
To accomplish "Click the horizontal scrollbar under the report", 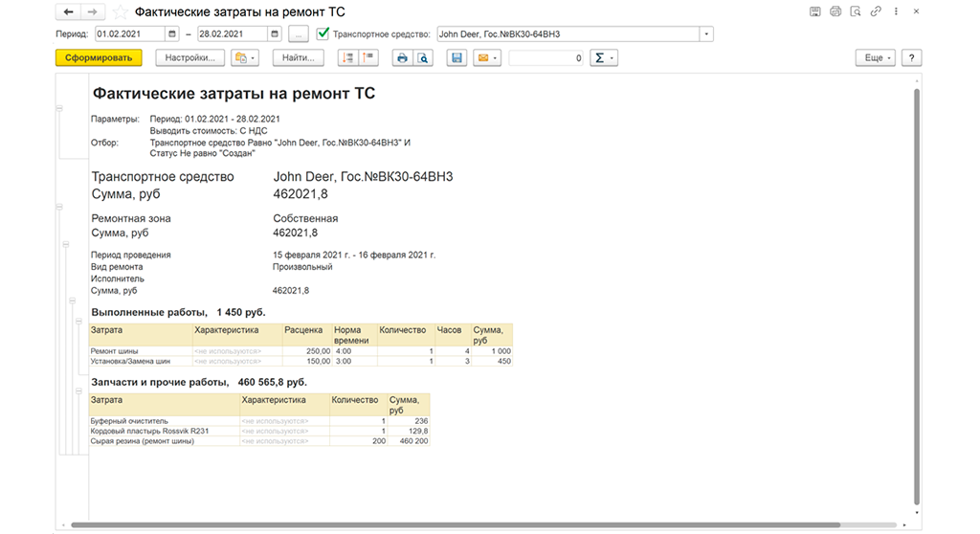I will [x=456, y=525].
